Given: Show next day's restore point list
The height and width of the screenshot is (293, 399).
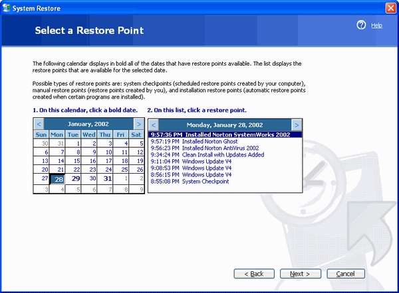Looking at the screenshot, I should coord(297,125).
